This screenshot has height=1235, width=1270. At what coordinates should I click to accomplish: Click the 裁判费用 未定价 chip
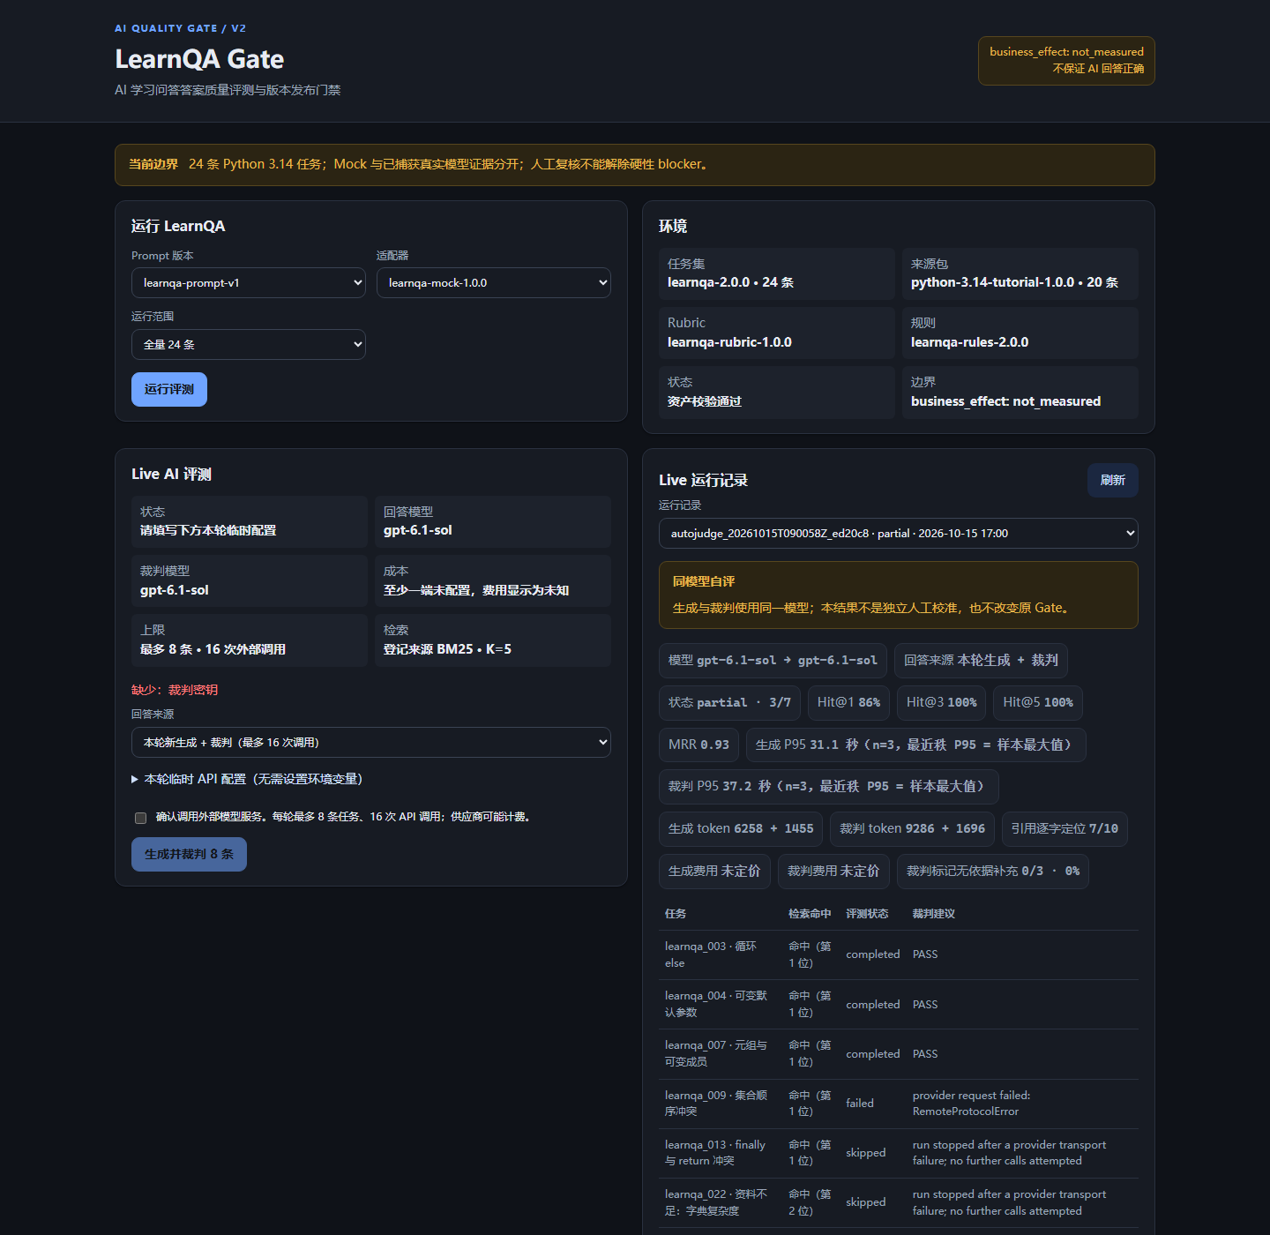[833, 872]
